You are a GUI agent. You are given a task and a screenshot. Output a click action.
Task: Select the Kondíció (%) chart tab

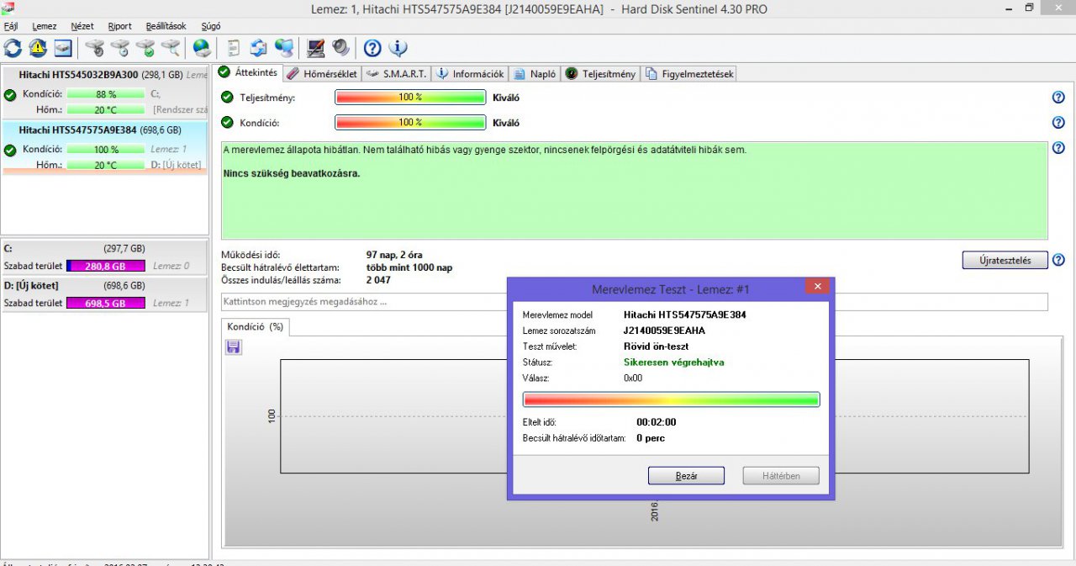[x=255, y=326]
